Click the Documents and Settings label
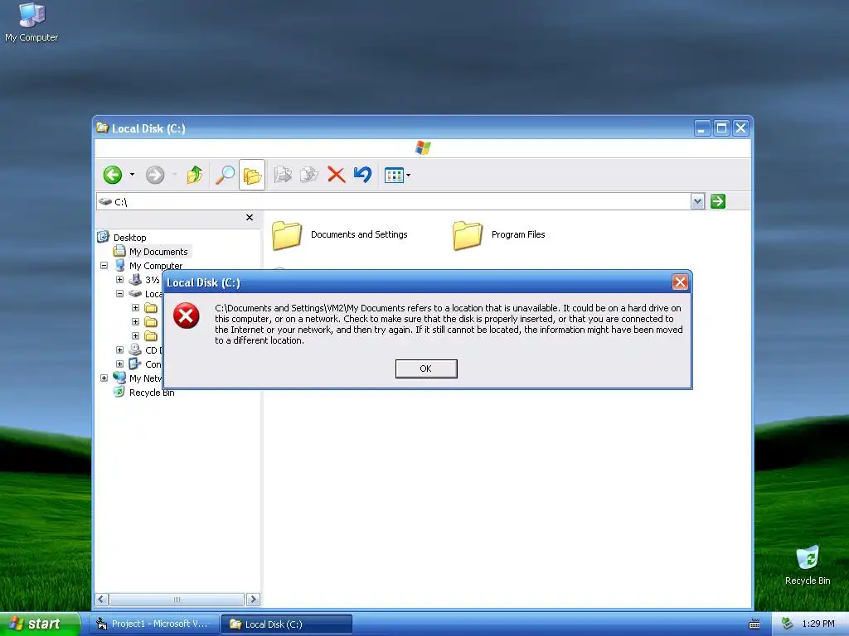The width and height of the screenshot is (849, 636). coord(359,234)
